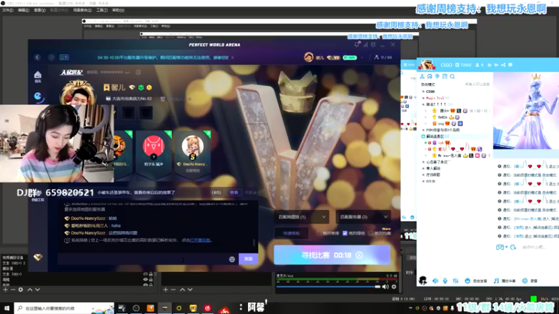Expand the CSGO channel tree node in YY

coord(423,91)
